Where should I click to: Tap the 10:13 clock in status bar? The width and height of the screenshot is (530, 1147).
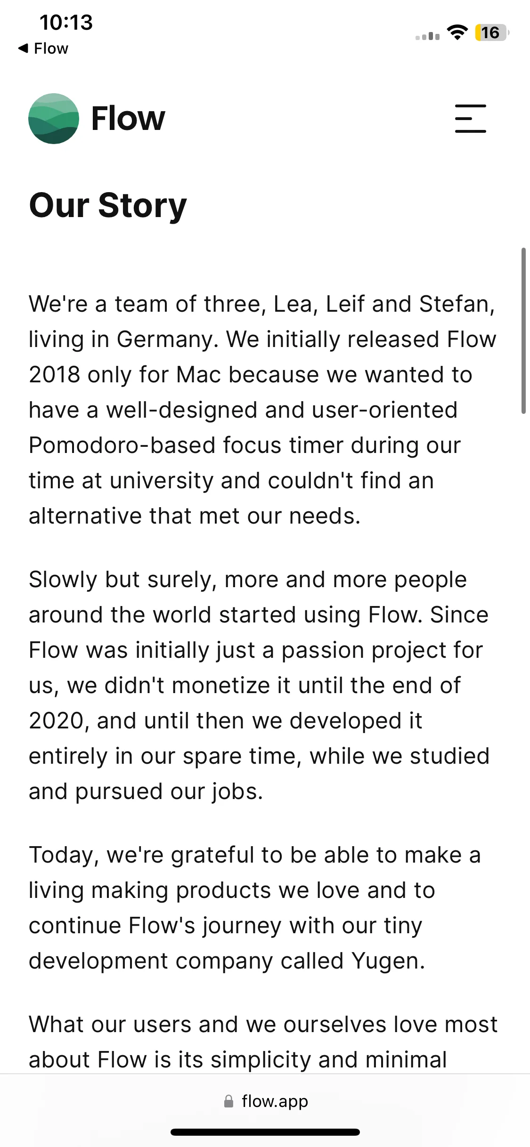pyautogui.click(x=66, y=23)
